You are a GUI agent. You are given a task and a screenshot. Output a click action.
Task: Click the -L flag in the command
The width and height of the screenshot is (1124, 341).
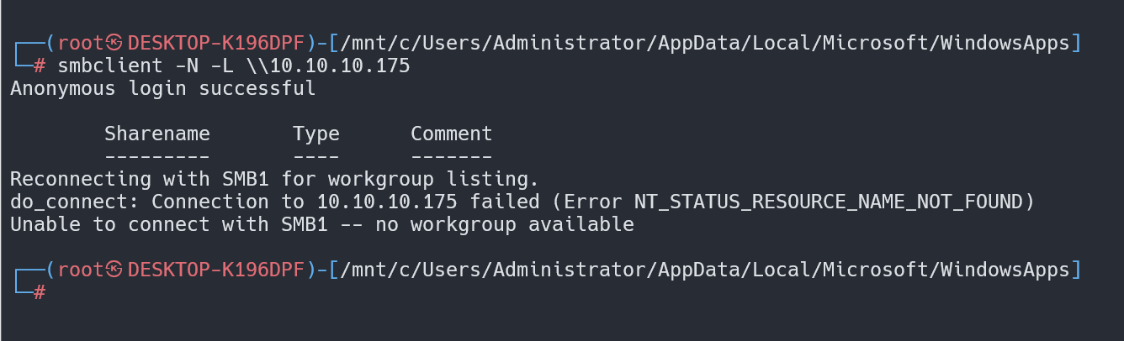pos(222,66)
